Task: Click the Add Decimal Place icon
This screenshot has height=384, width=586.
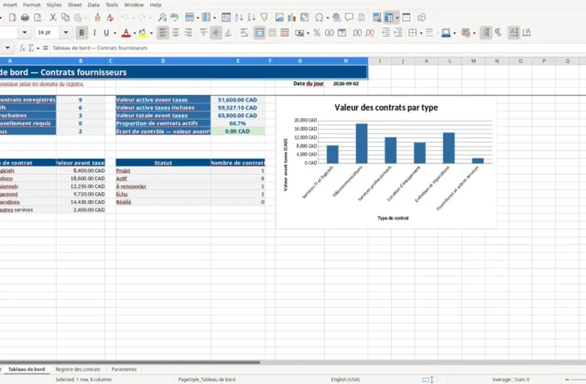Action: tap(357, 33)
